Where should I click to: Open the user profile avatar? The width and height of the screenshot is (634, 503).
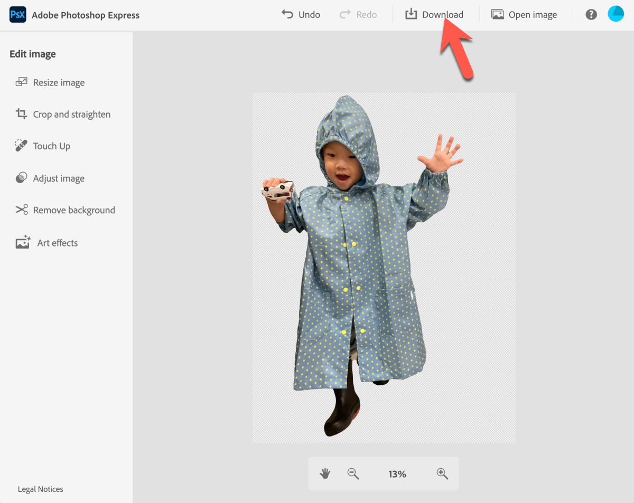pos(616,14)
